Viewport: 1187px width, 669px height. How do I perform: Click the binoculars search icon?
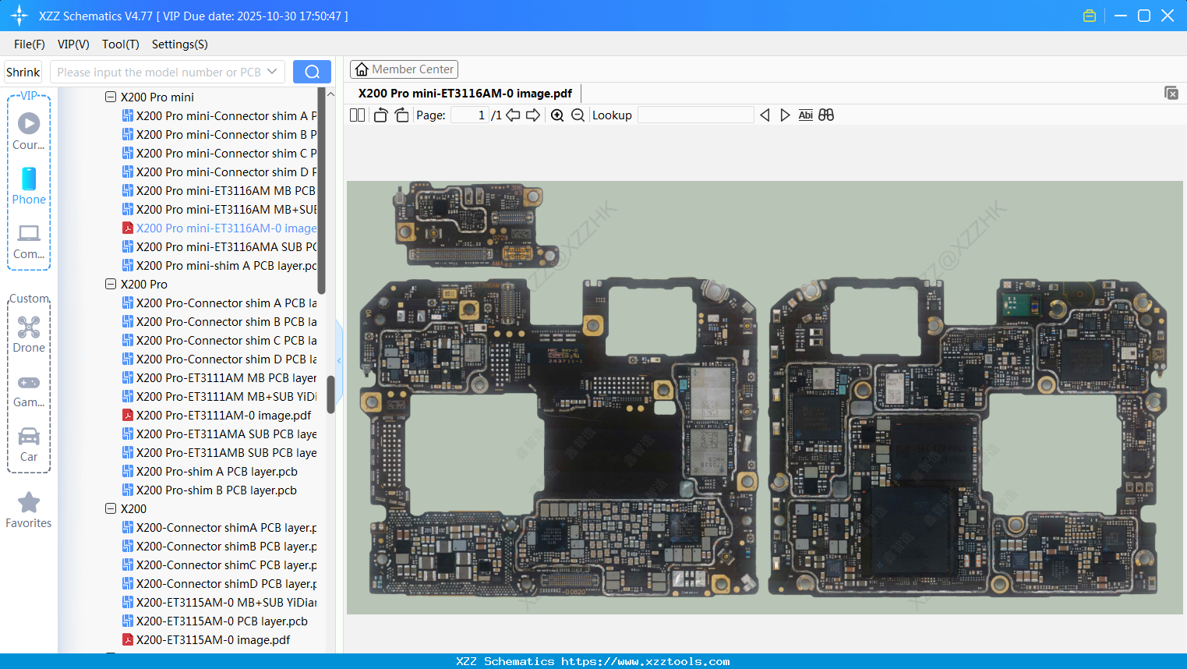(x=826, y=115)
